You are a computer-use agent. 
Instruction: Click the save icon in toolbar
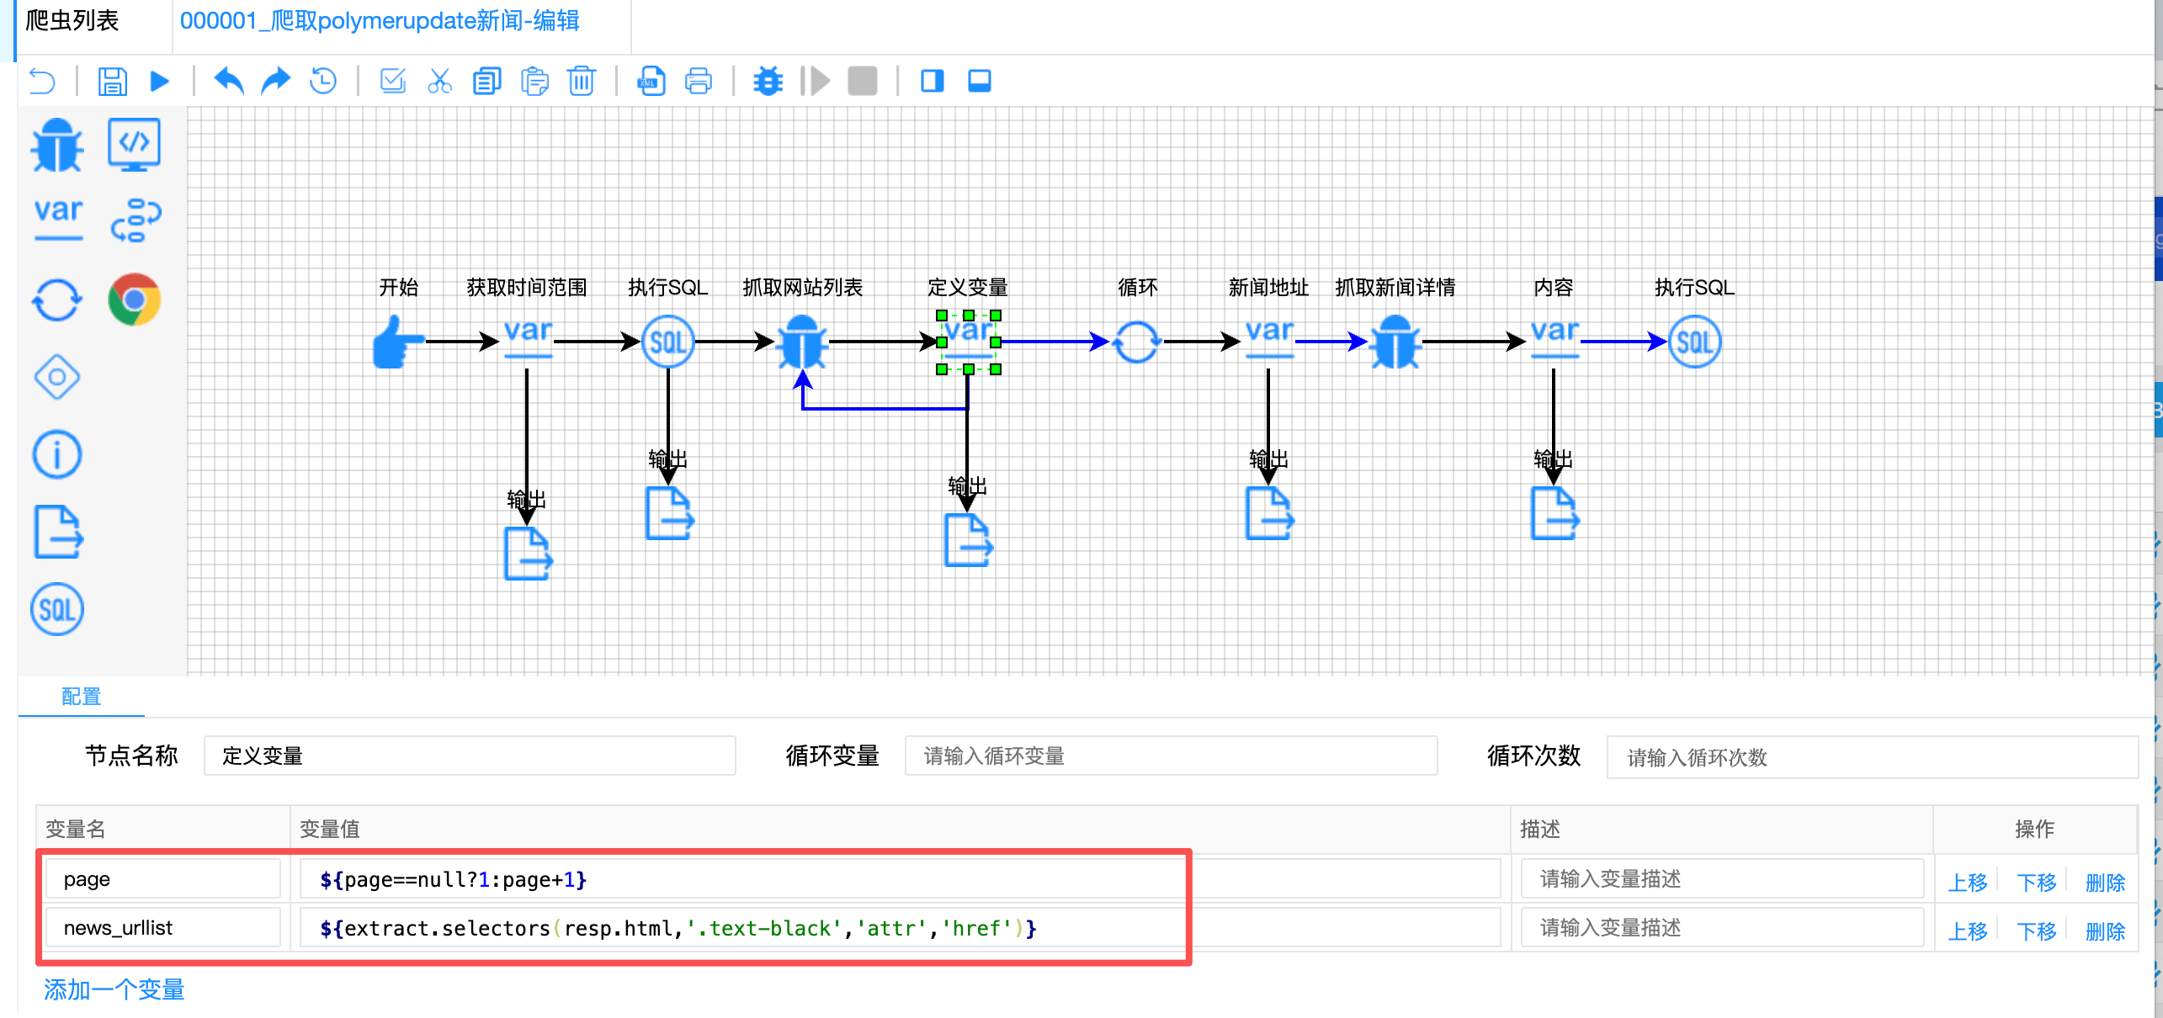[x=112, y=82]
